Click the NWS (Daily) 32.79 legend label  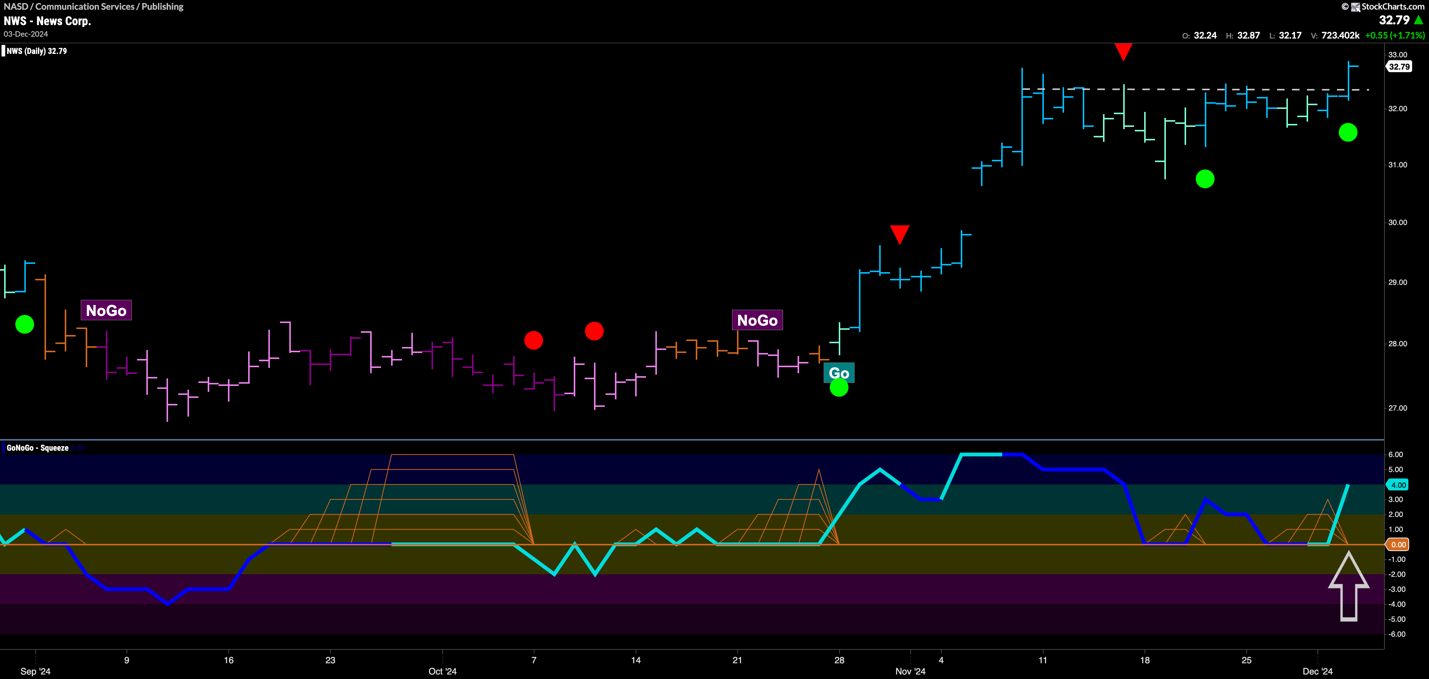click(37, 51)
